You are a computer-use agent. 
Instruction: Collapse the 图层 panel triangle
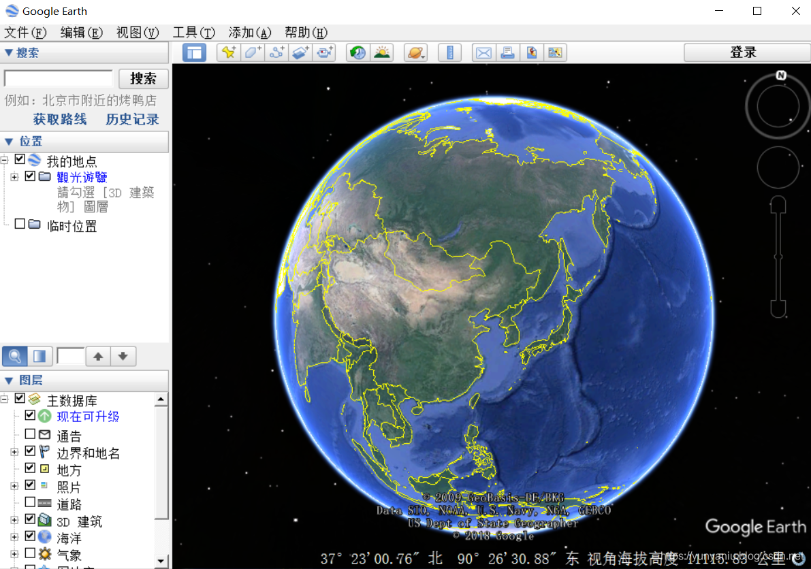click(8, 380)
